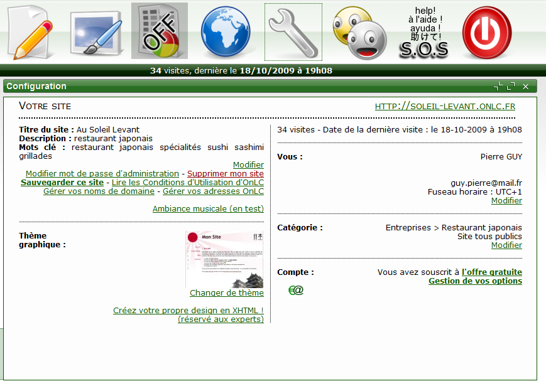Click the Votre Site heading

click(45, 106)
